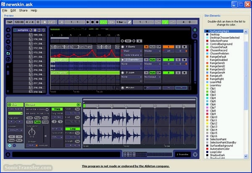Screen dimensions: 252x173
Task: Click the timeline Set locator button
Action: pyautogui.click(x=128, y=41)
